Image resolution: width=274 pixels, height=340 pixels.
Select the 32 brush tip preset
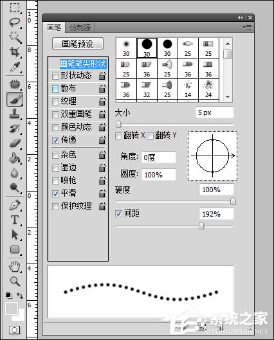pyautogui.click(x=147, y=89)
